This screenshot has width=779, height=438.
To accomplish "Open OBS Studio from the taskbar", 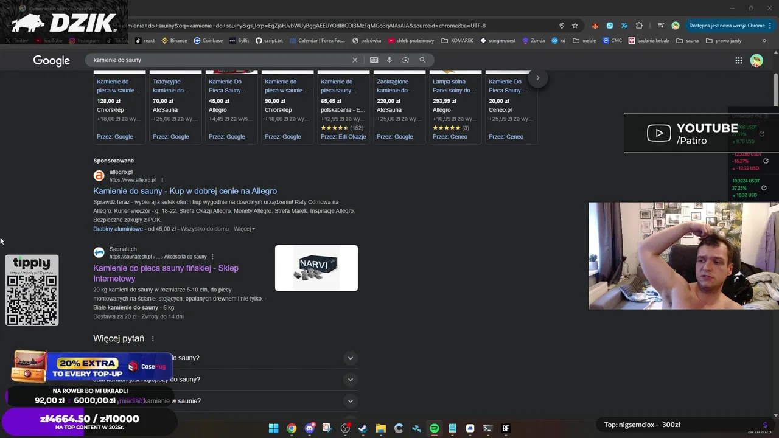I will pyautogui.click(x=345, y=428).
